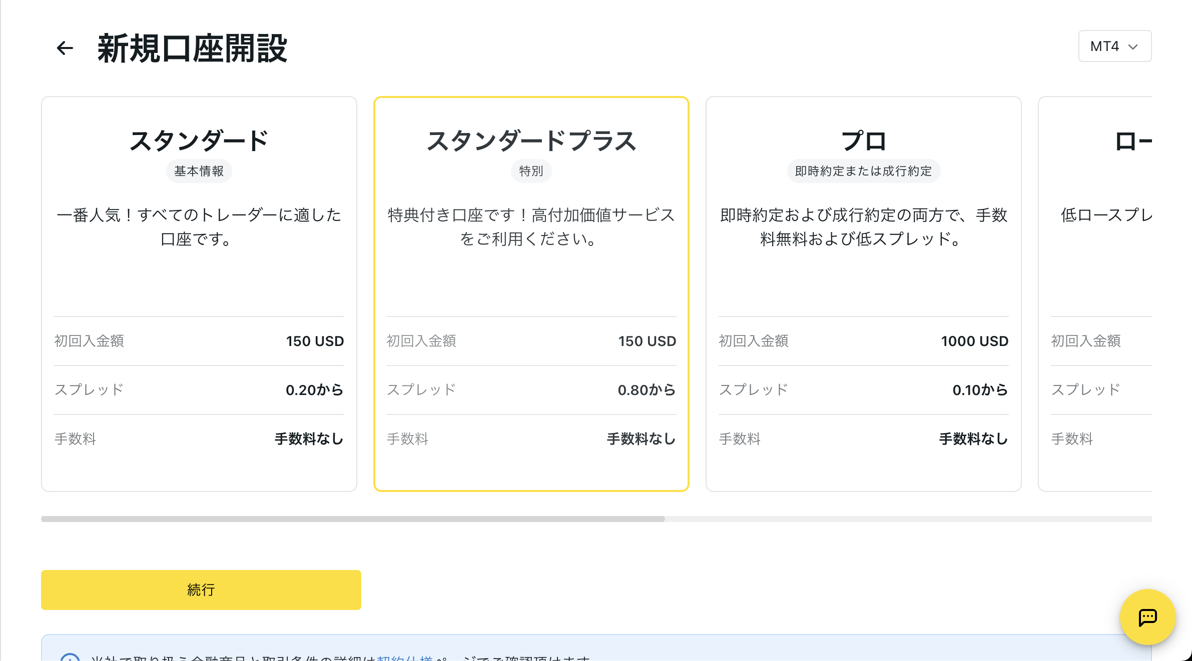1192x661 pixels.
Task: Click the 1000 USD deposit value for プロ
Action: [x=974, y=341]
